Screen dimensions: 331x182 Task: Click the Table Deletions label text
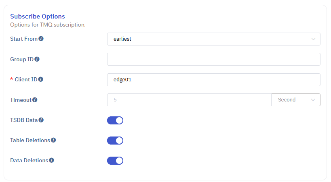[30, 141]
